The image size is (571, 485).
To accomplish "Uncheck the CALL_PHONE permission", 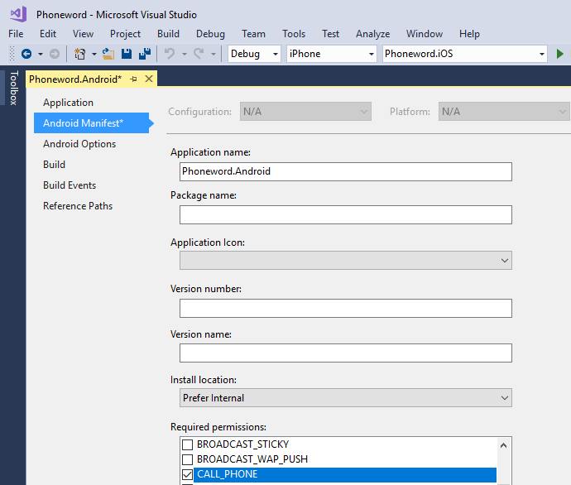I will pyautogui.click(x=187, y=474).
